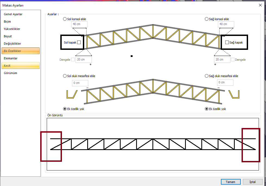Go to the Değişiklikler page
Image resolution: width=266 pixels, height=186 pixels.
coord(12,44)
